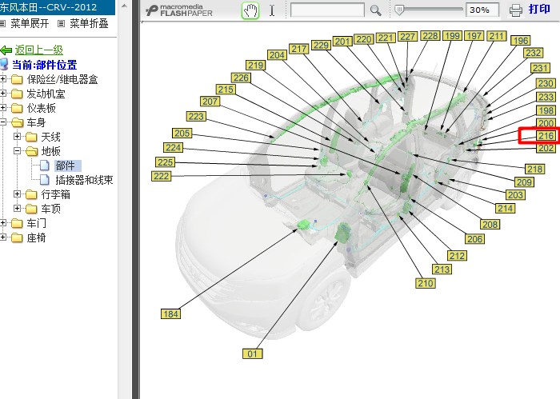Click the 车身 open folder icon
Viewport: 560px width, 399px height.
[17, 122]
